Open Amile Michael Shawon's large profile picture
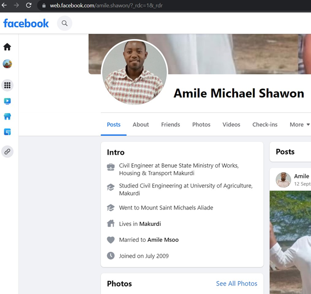The width and height of the screenshot is (311, 294). [x=135, y=72]
